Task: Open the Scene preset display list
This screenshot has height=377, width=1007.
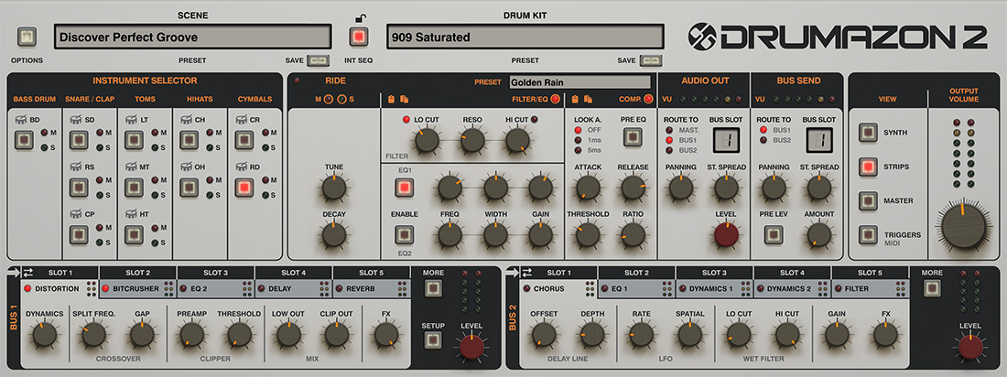Action: [192, 38]
